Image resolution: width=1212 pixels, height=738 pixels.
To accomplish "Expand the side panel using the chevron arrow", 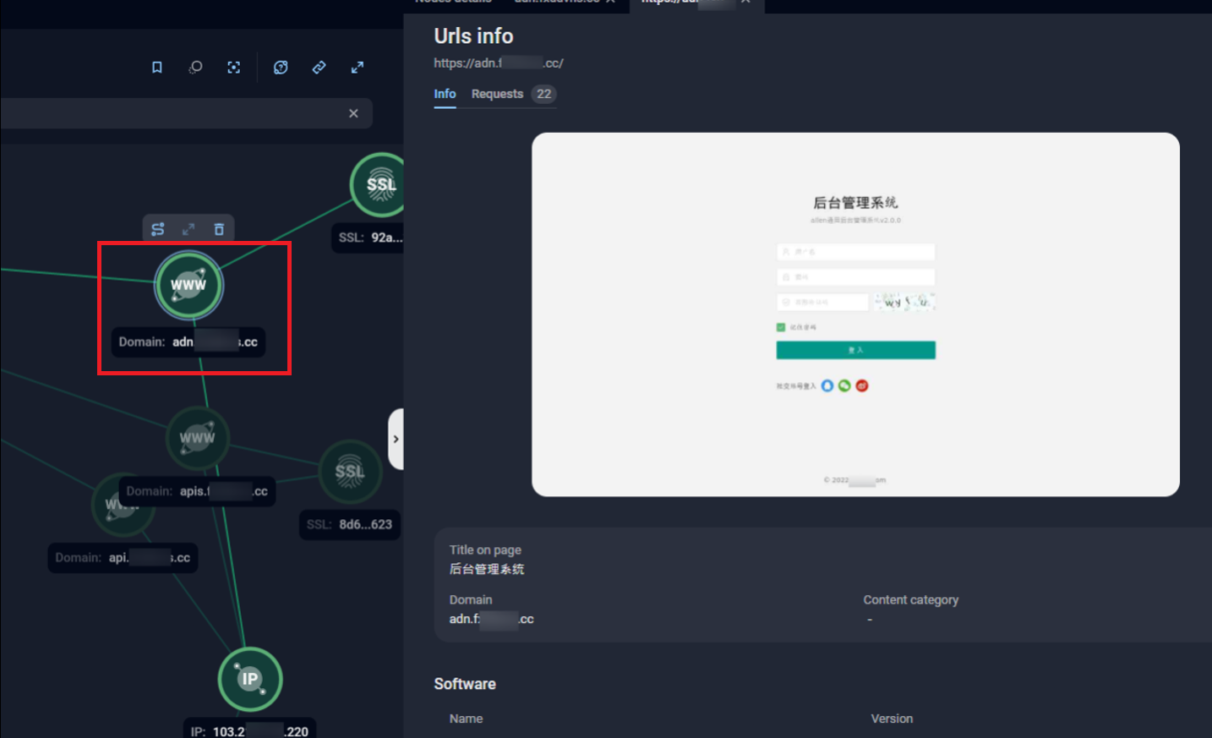I will [395, 439].
